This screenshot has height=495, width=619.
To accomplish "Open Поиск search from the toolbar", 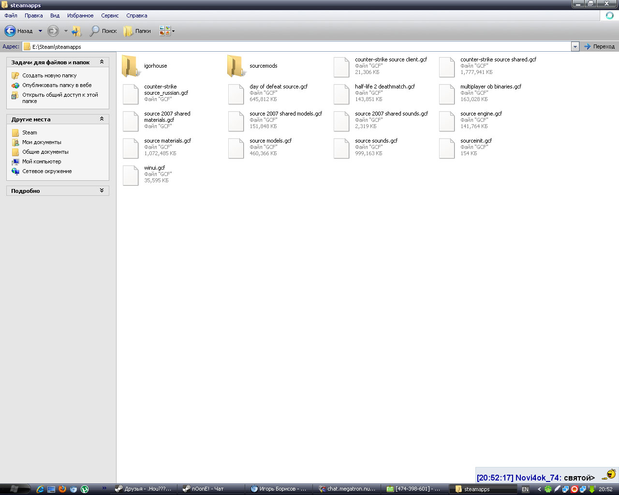I will coord(103,31).
